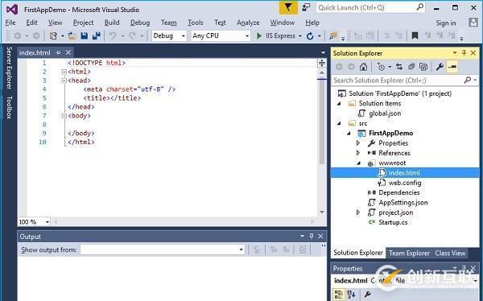Toggle a bookmark with the bookmark icon
This screenshot has height=301, width=483.
pos(415,35)
